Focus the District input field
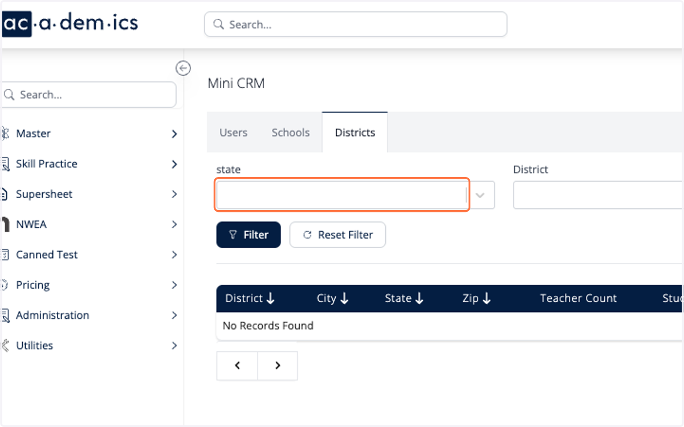 (x=598, y=195)
